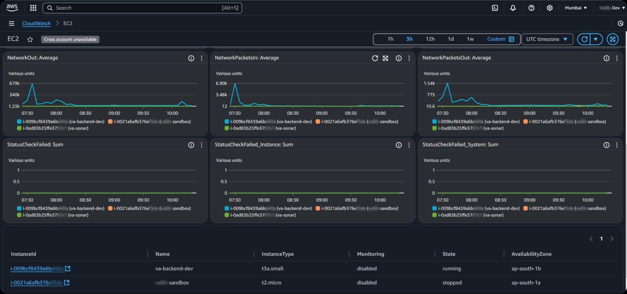Open the AWS services grid menu
The image size is (627, 294).
tap(33, 8)
